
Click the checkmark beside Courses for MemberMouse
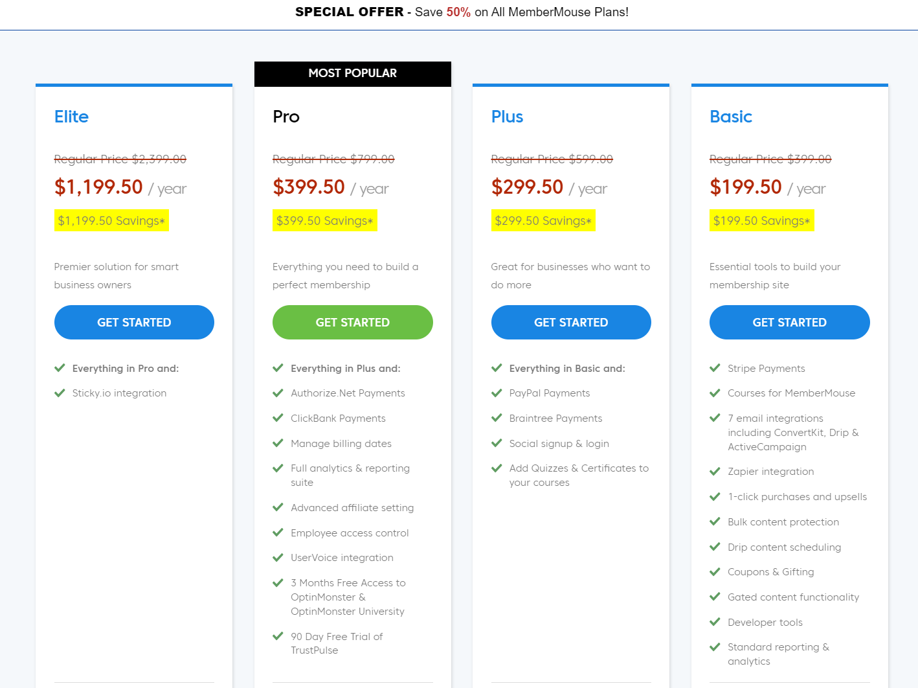(x=715, y=393)
